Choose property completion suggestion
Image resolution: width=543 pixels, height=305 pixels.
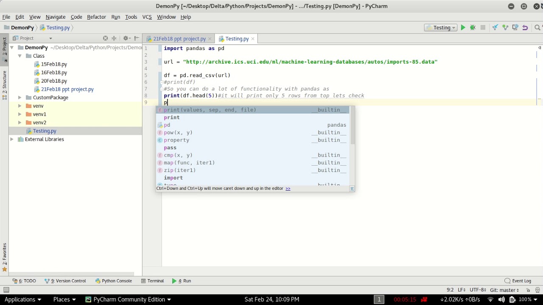[x=253, y=140]
